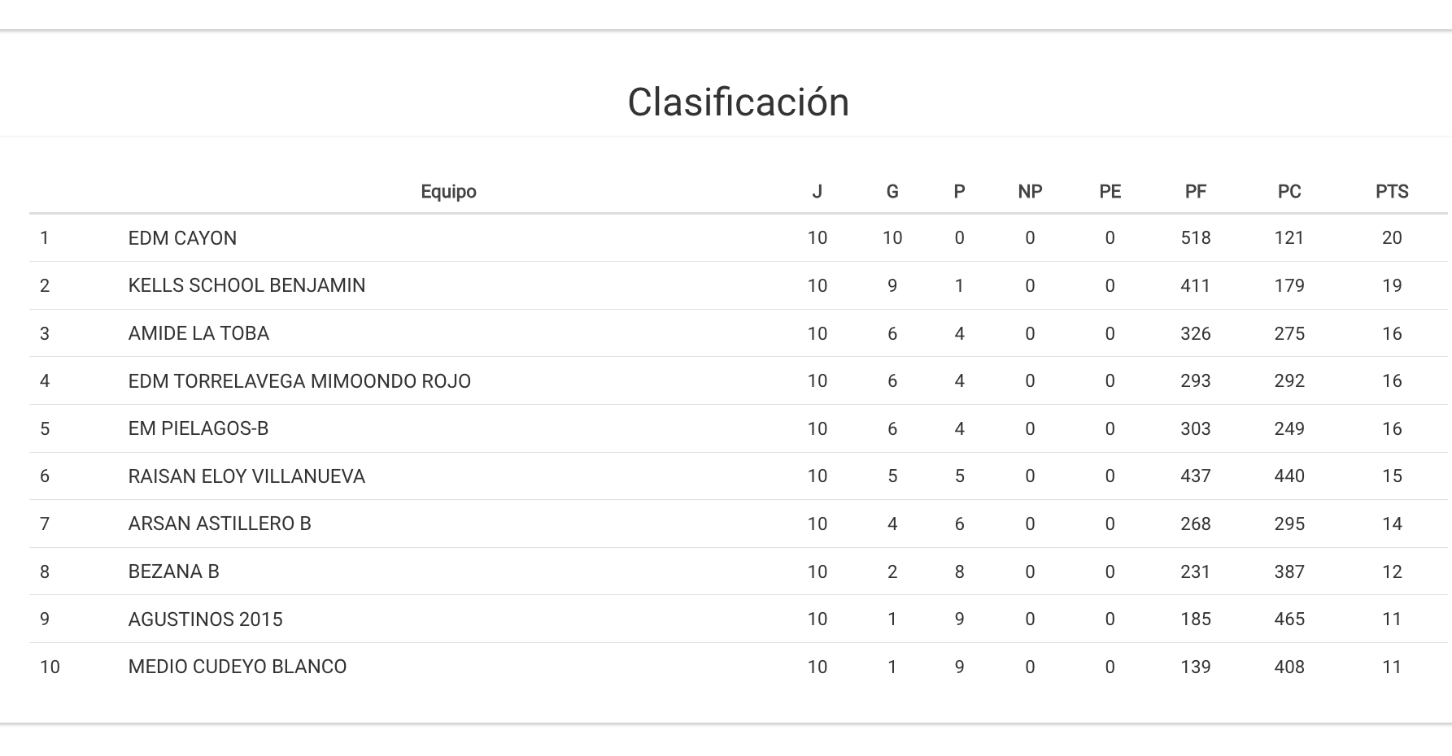This screenshot has height=756, width=1452.
Task: Click the PF column header
Action: coord(1195,192)
